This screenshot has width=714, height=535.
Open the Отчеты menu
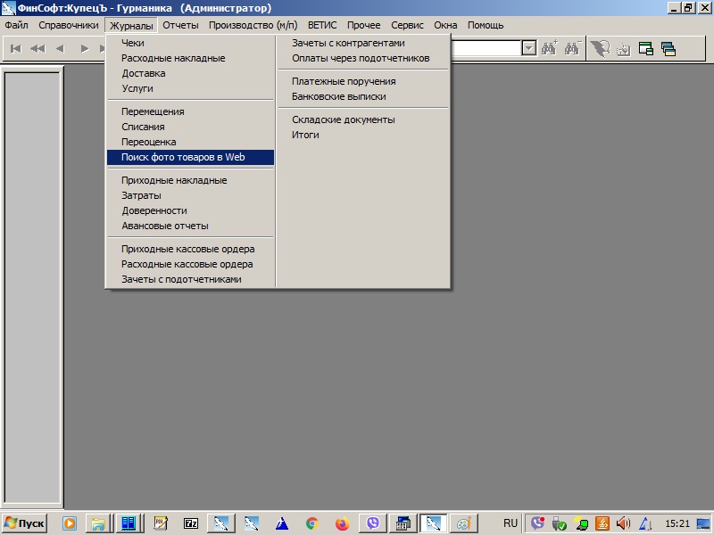pyautogui.click(x=180, y=25)
